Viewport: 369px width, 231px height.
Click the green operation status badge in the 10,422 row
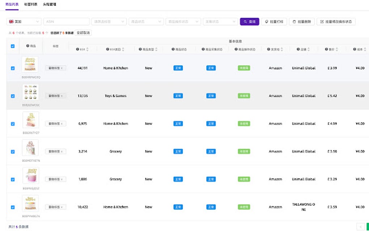pos(244,207)
